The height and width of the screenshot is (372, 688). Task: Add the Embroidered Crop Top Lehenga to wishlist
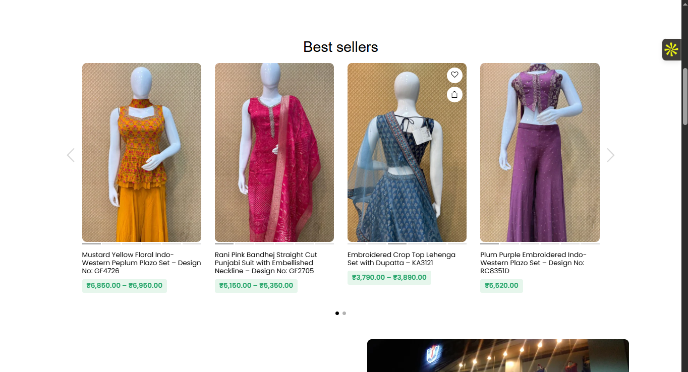454,75
